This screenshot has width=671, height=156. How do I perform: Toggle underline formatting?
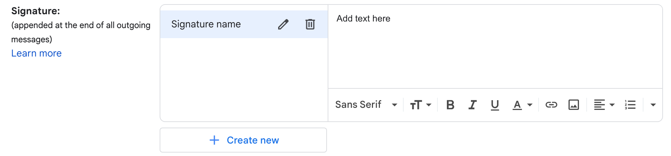pos(495,105)
